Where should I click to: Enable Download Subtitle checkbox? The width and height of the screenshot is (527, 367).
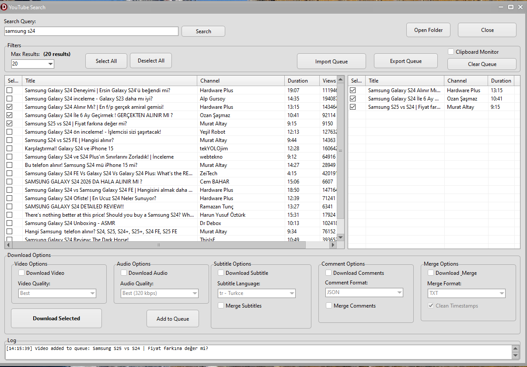click(221, 273)
